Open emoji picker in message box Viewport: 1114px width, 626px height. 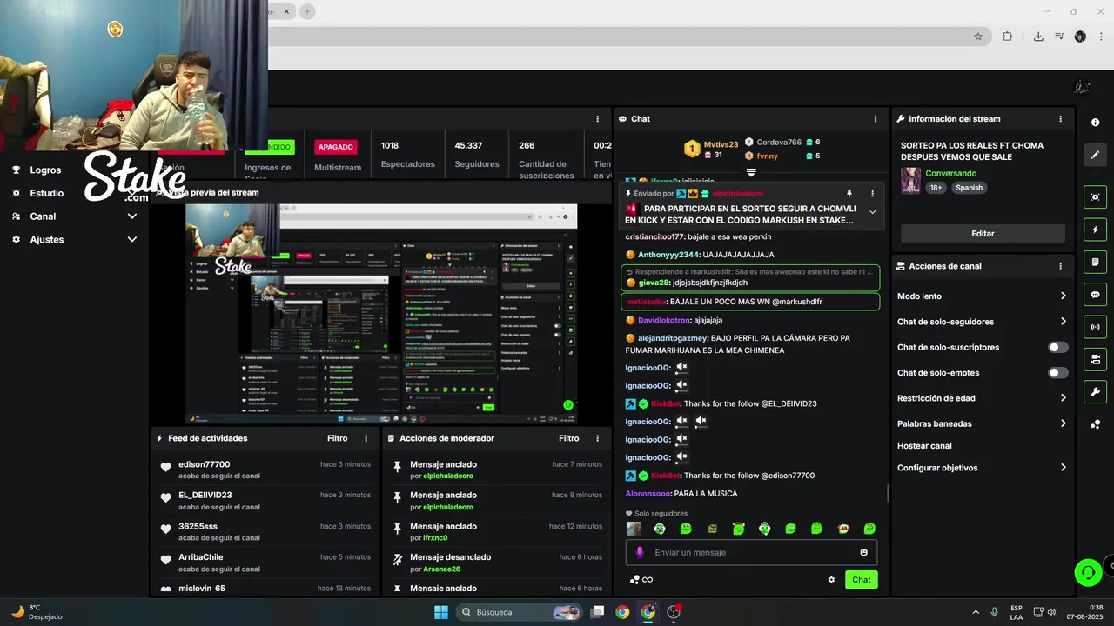tap(863, 552)
